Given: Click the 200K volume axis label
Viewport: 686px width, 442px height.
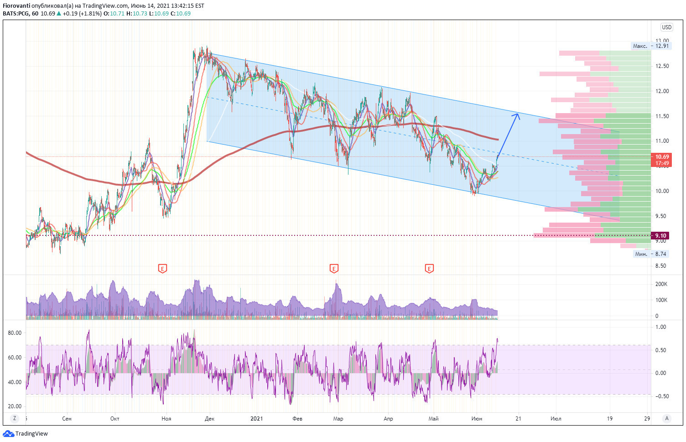Looking at the screenshot, I should [x=661, y=284].
